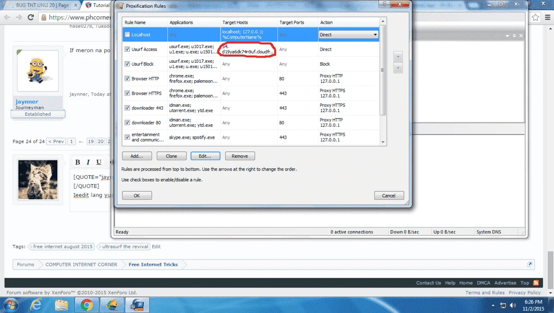Uncheck the Browser HTTPS rule
The height and width of the screenshot is (313, 554).
127,93
